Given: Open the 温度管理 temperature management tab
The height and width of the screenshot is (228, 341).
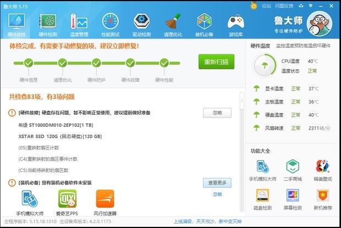Looking at the screenshot, I should 79,25.
